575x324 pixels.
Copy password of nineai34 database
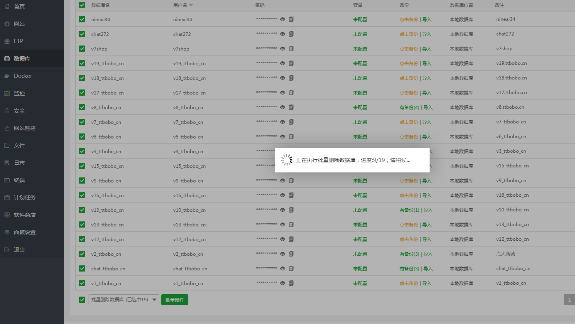[291, 19]
